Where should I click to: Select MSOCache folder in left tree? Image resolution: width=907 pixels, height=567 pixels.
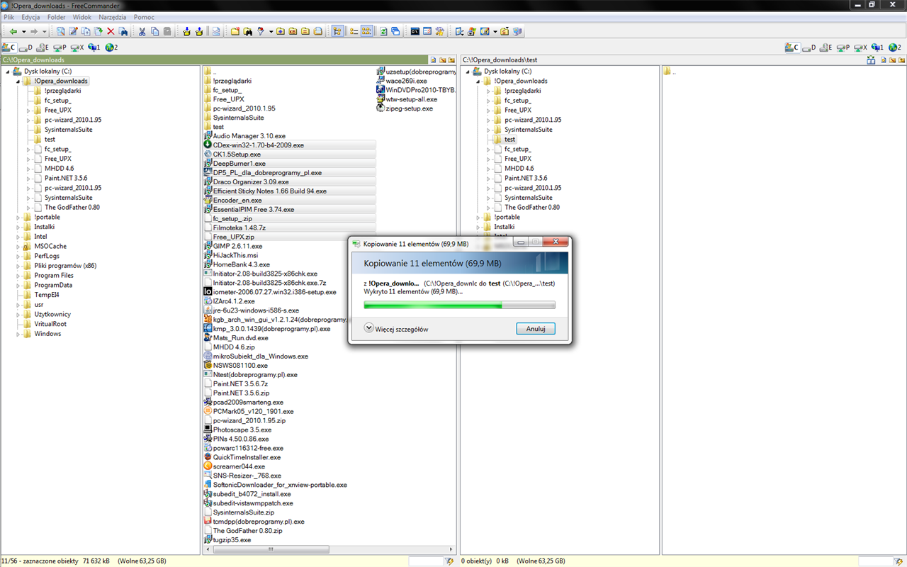pyautogui.click(x=50, y=247)
